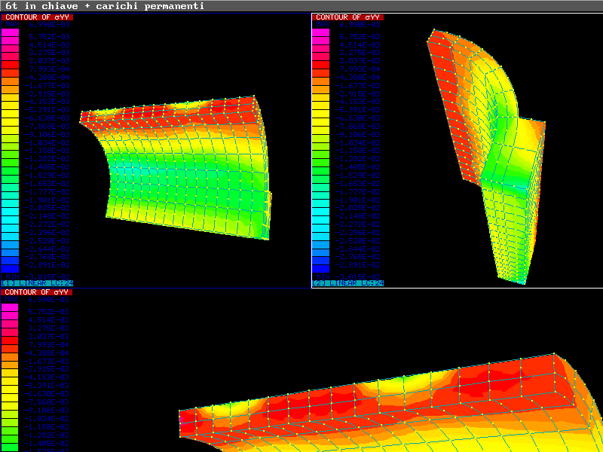Select value "-1.034E-02" in viewport [2] legend
The height and width of the screenshot is (452, 603).
pyautogui.click(x=357, y=142)
